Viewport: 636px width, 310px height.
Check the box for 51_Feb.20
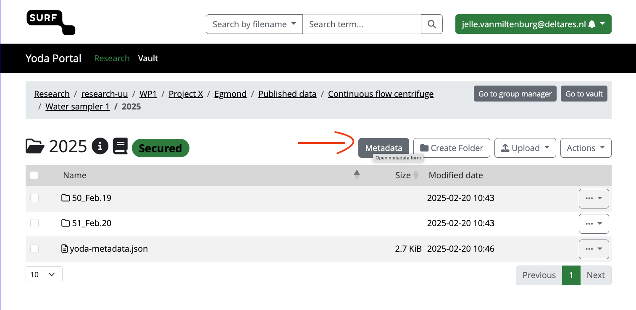(34, 224)
